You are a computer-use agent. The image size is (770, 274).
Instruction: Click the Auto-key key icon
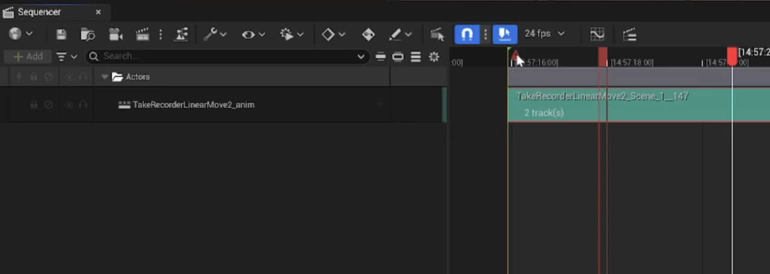(368, 34)
